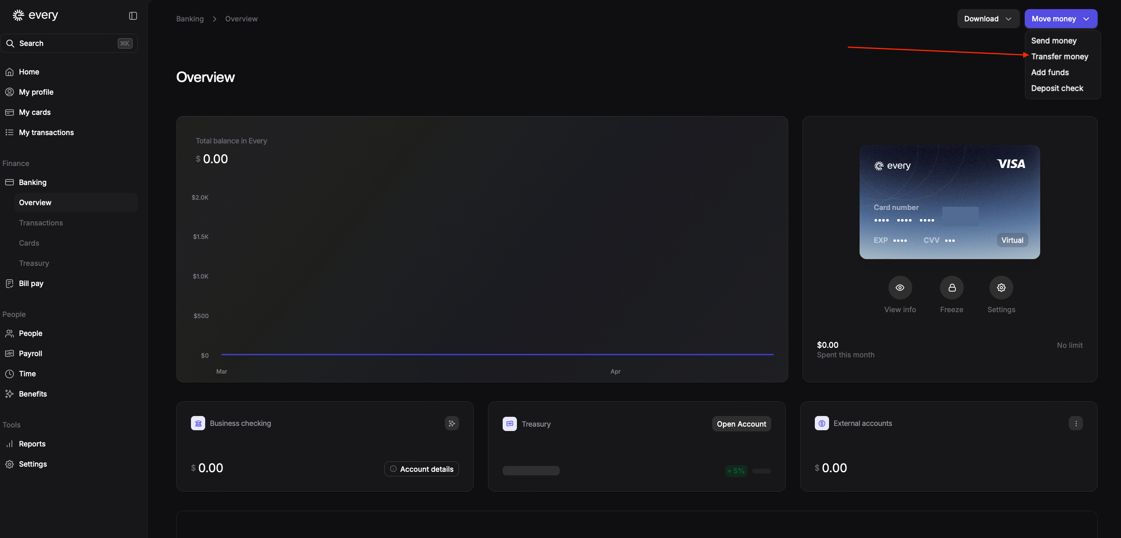Viewport: 1121px width, 538px height.
Task: Click the Treasury card icon
Action: 509,424
